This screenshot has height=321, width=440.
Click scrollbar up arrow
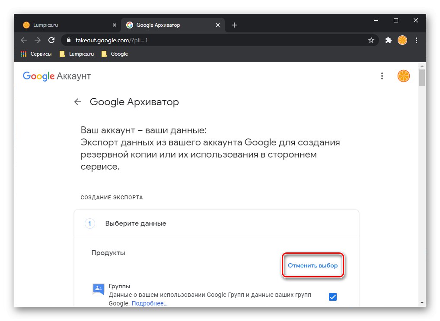coord(422,66)
